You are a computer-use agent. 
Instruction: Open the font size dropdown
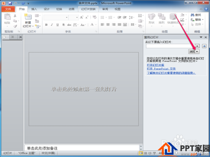77,18
